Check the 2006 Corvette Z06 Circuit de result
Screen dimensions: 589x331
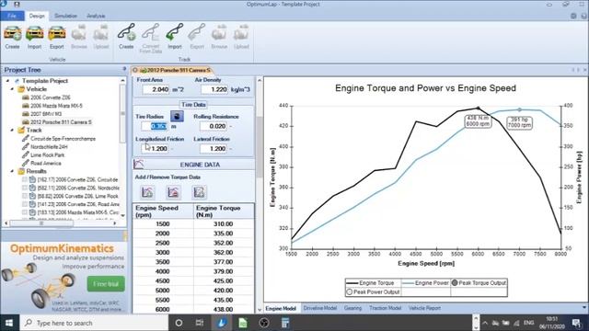click(x=25, y=180)
